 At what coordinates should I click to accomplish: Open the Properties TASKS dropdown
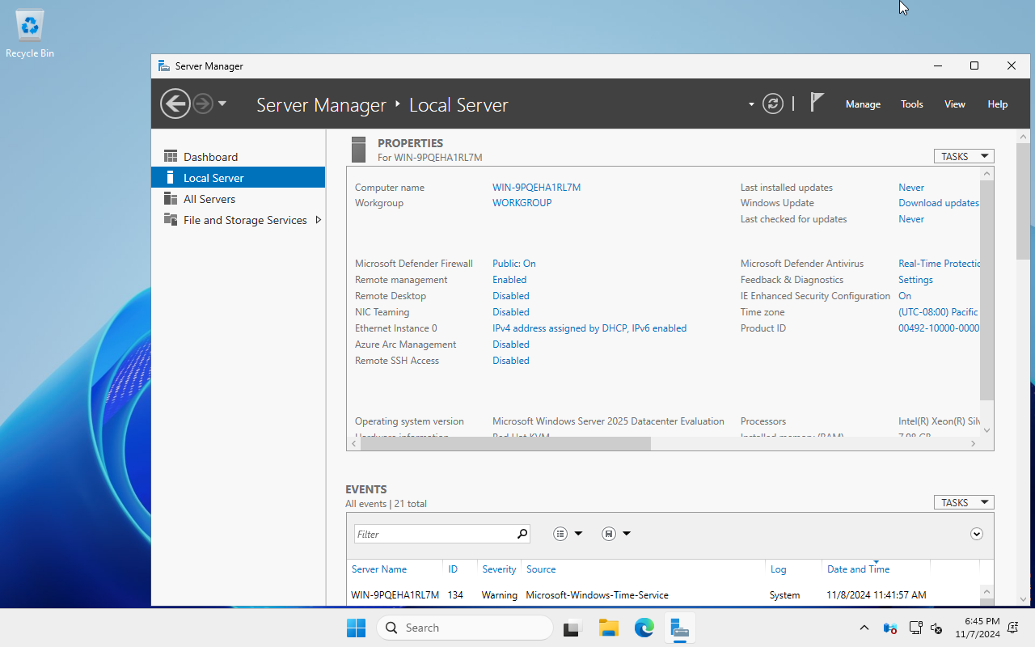pos(964,156)
